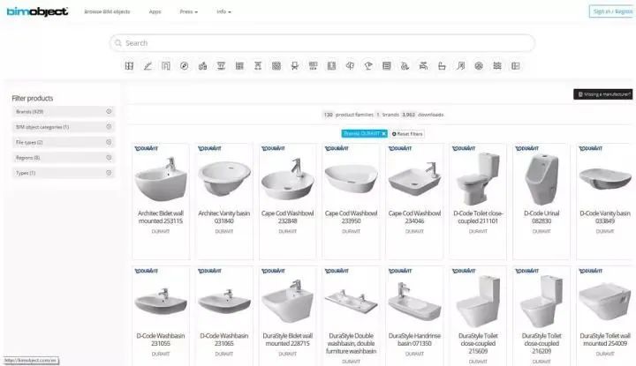Expand the Types filter
The image size is (636, 366).
coord(64,173)
